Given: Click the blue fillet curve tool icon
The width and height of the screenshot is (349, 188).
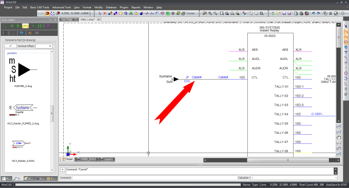Looking at the screenshot, I should coord(157,14).
